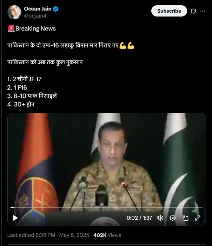This screenshot has height=246, width=212.
Task: Subscribe to Ocean Jain
Action: click(169, 11)
